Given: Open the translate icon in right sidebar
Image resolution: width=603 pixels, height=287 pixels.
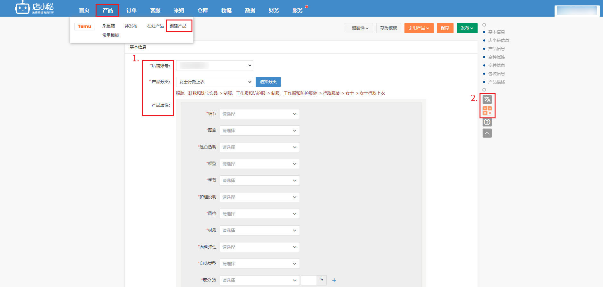Looking at the screenshot, I should [x=487, y=100].
